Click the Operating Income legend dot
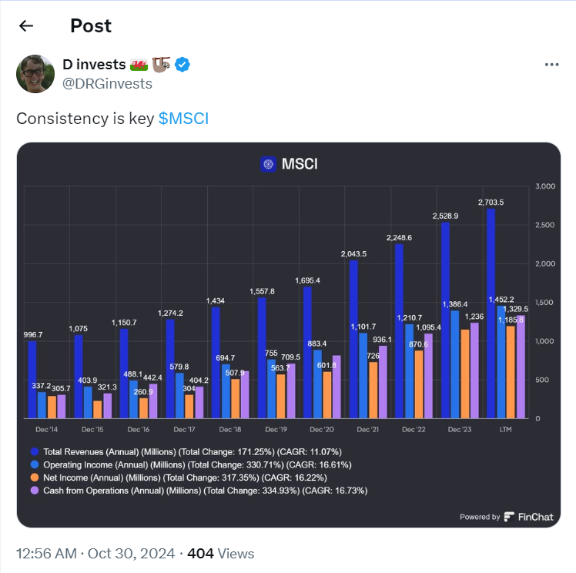Screen dimensions: 576x573 (34, 464)
